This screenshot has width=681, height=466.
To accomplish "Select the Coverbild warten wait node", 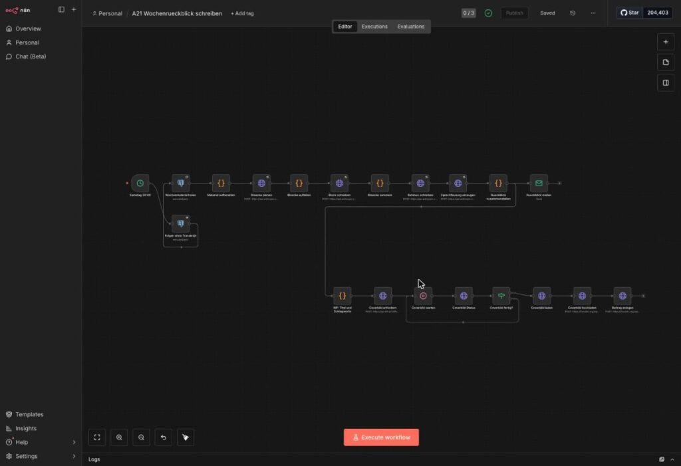I will coord(423,296).
